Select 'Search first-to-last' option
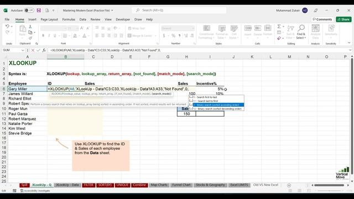Viewport: 354px width, 199px height. click(x=216, y=97)
